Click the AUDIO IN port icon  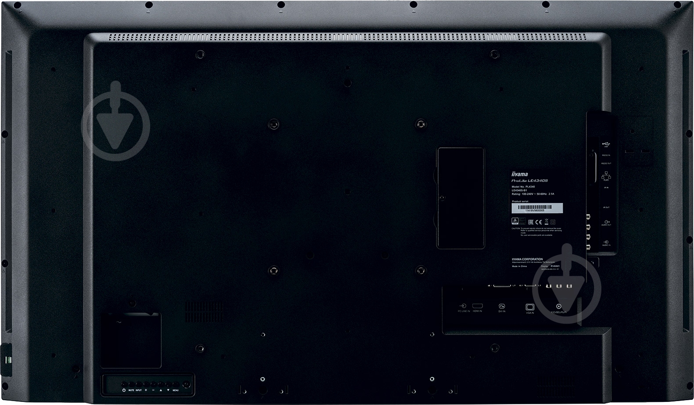click(x=606, y=242)
